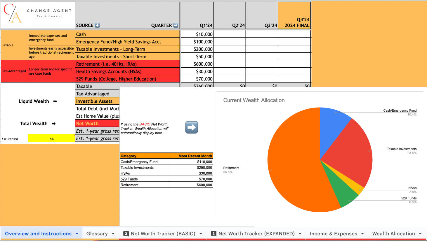Click the down arrow icon beside SOURCE
Viewport: 427px width, 242px height.
tap(97, 25)
